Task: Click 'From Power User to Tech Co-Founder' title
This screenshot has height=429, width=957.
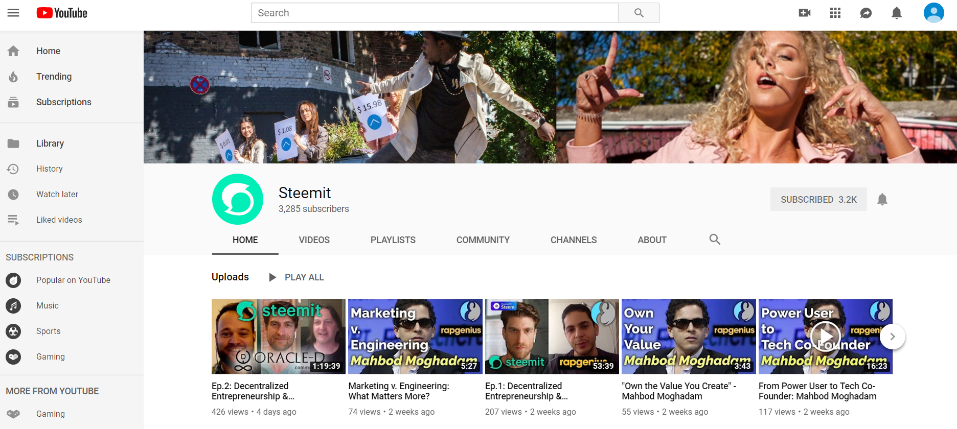Action: (x=817, y=391)
